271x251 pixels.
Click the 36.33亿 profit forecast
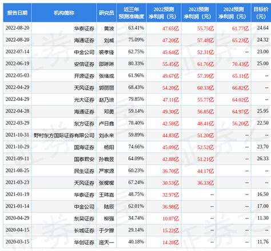point(205,183)
